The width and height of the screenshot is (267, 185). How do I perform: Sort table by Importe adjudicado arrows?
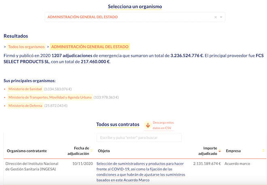220,151
